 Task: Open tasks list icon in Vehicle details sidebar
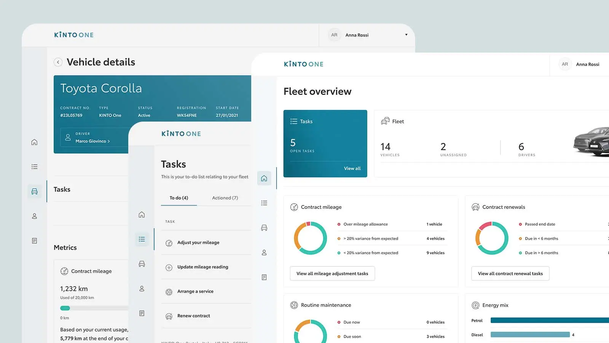(34, 167)
